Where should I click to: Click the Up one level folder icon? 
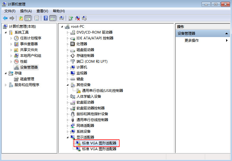21,18
